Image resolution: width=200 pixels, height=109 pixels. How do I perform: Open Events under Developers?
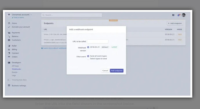14,72
